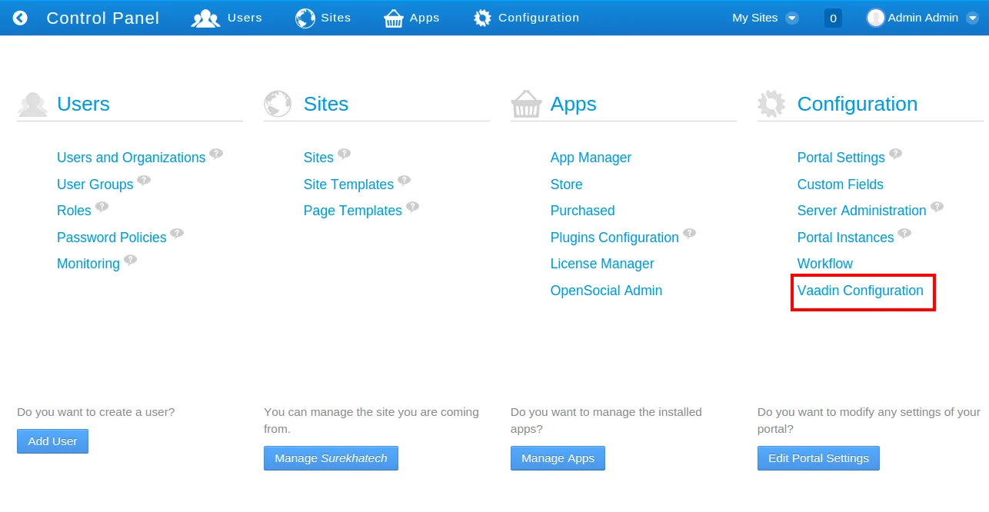The width and height of the screenshot is (989, 512).
Task: Click the Control Panel title
Action: pyautogui.click(x=103, y=18)
